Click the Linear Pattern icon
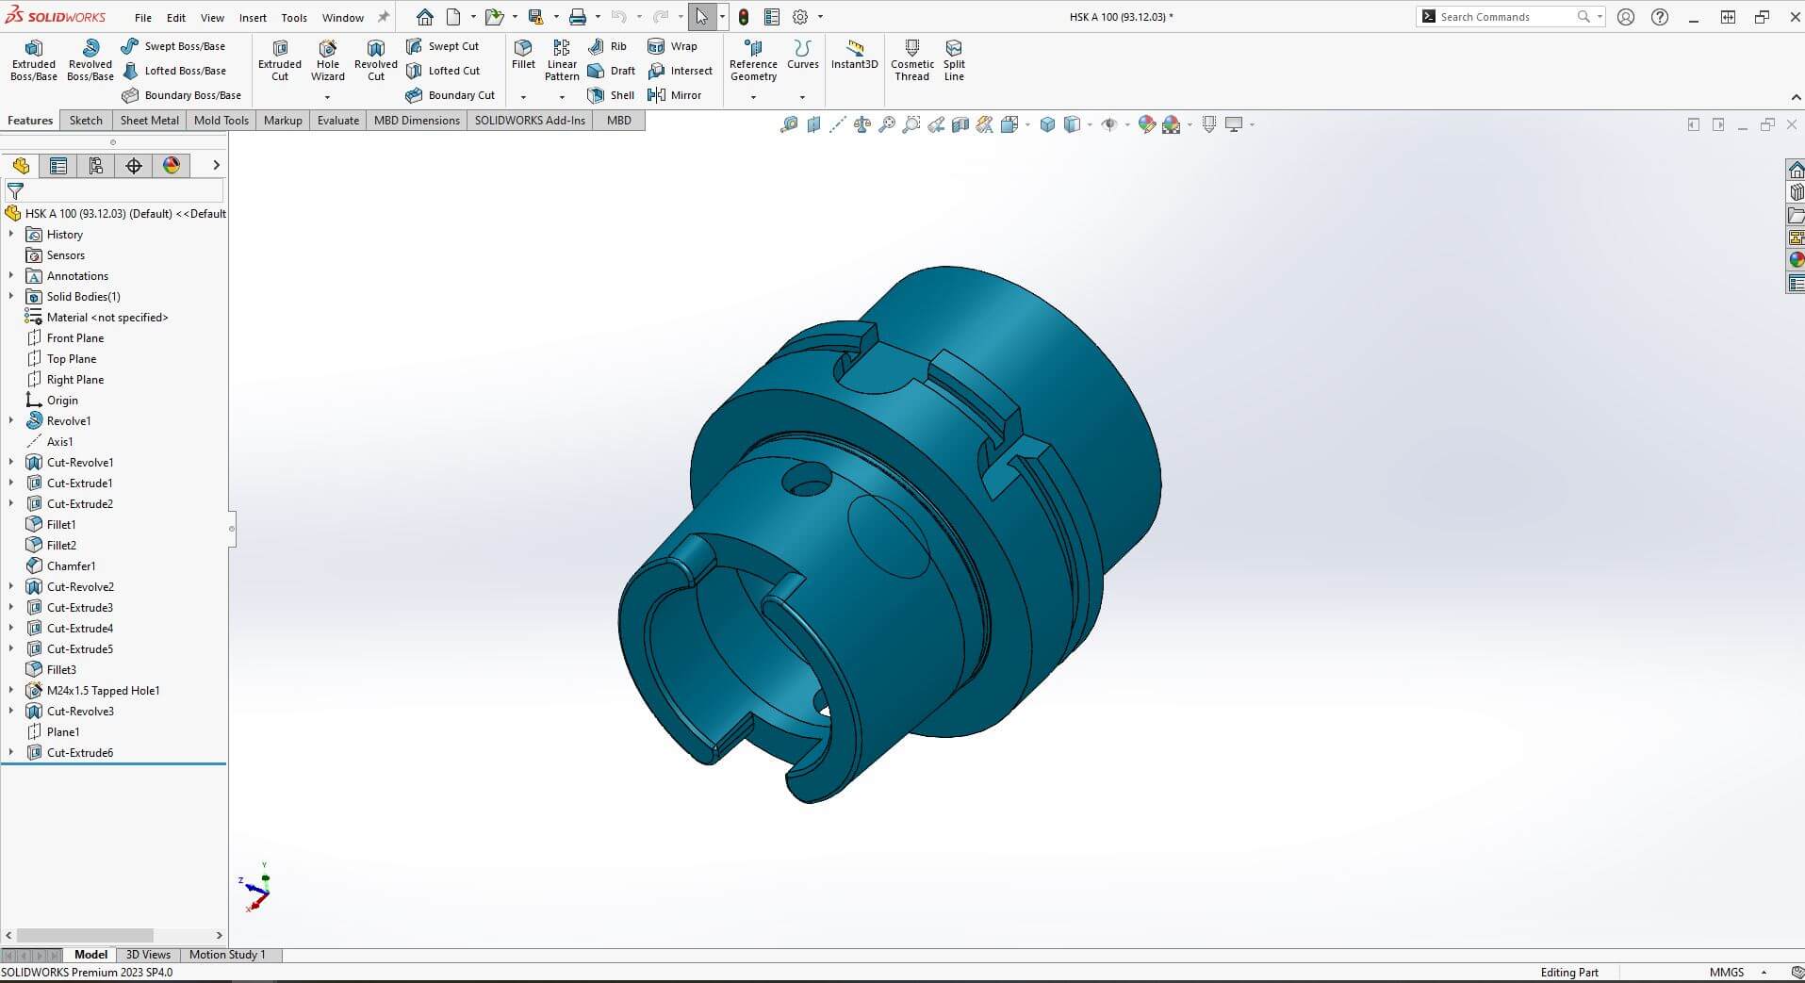Image resolution: width=1805 pixels, height=983 pixels. click(561, 60)
